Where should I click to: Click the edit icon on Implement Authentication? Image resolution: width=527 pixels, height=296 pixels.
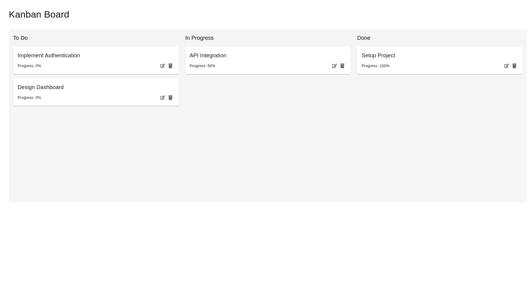(162, 66)
